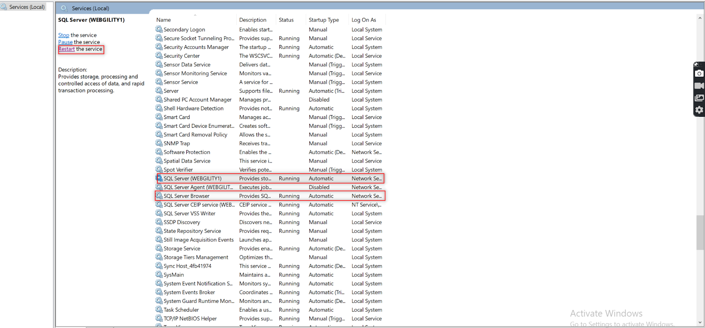Click the gear icon for Storage Service
This screenshot has width=705, height=328.
(159, 248)
